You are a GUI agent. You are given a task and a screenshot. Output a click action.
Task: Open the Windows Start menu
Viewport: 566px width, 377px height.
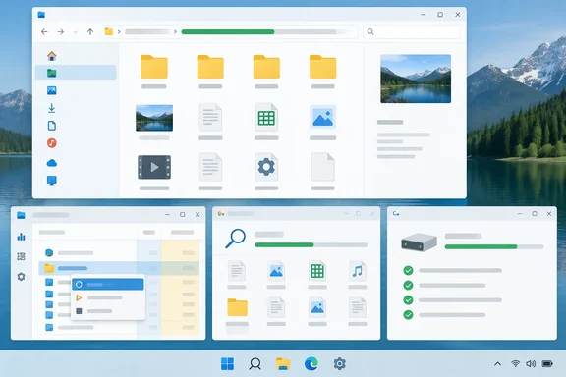227,363
